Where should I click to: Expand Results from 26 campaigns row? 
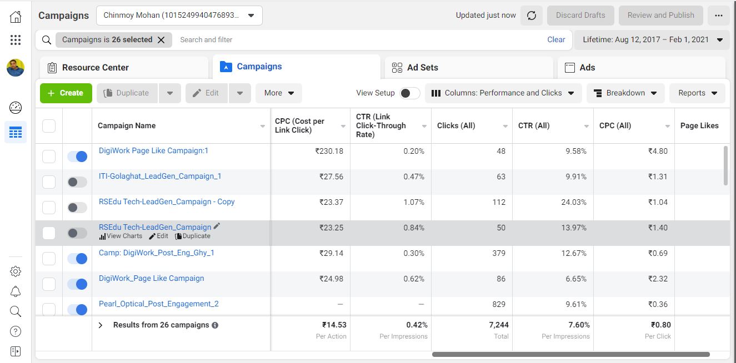[x=101, y=325]
